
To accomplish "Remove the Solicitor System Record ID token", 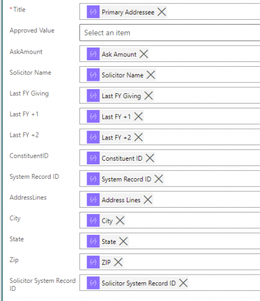I will tap(183, 283).
